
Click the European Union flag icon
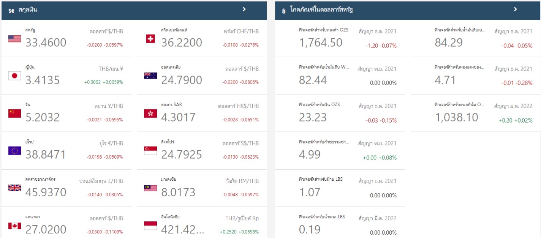[14, 151]
